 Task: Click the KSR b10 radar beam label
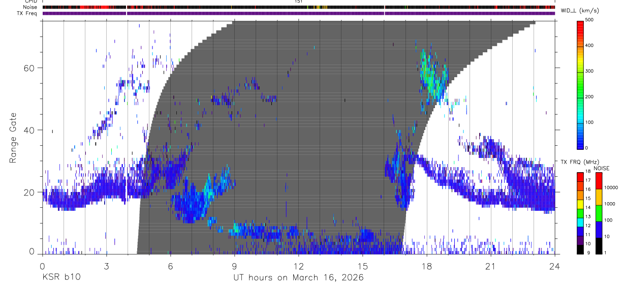point(61,277)
